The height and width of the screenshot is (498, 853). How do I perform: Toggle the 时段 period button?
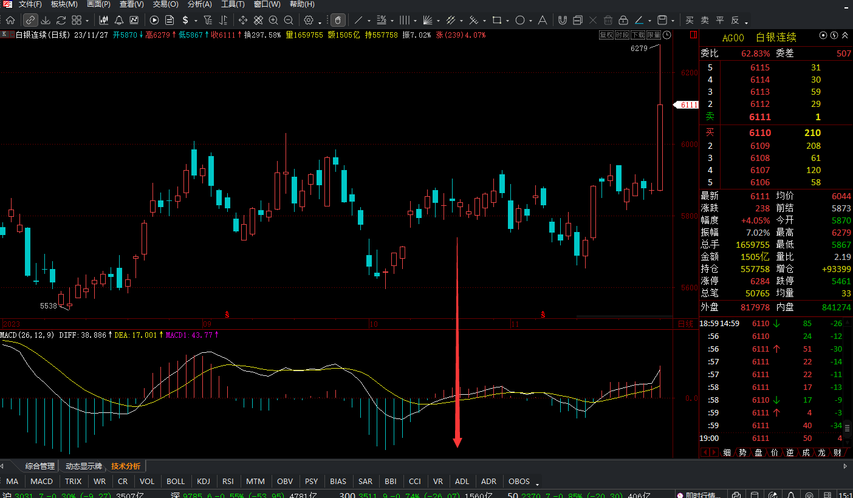(622, 35)
